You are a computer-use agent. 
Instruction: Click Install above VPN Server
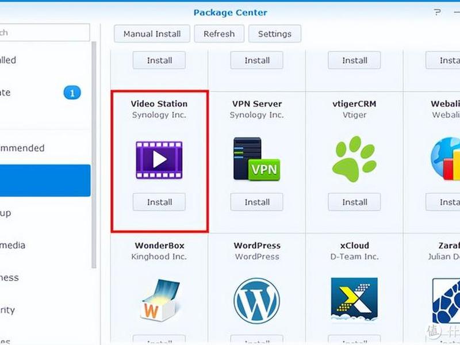click(256, 60)
